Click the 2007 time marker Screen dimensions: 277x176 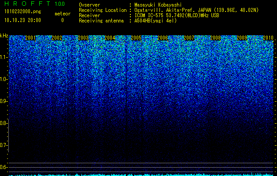(189, 38)
